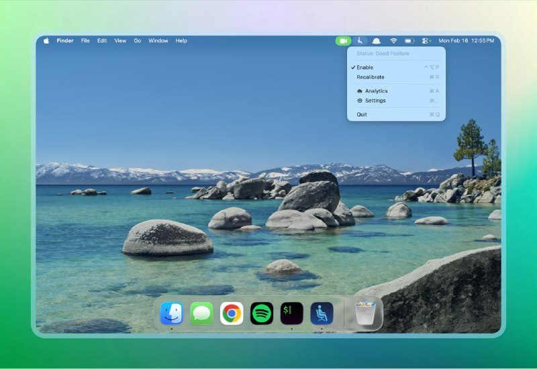Open Google Chrome in the Dock

232,313
